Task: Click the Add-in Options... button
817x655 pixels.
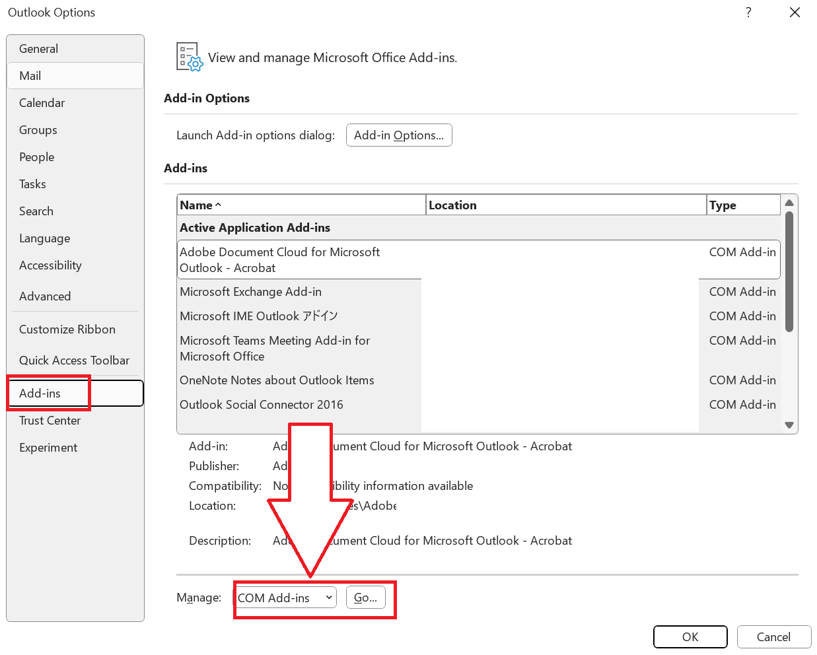Action: point(399,135)
